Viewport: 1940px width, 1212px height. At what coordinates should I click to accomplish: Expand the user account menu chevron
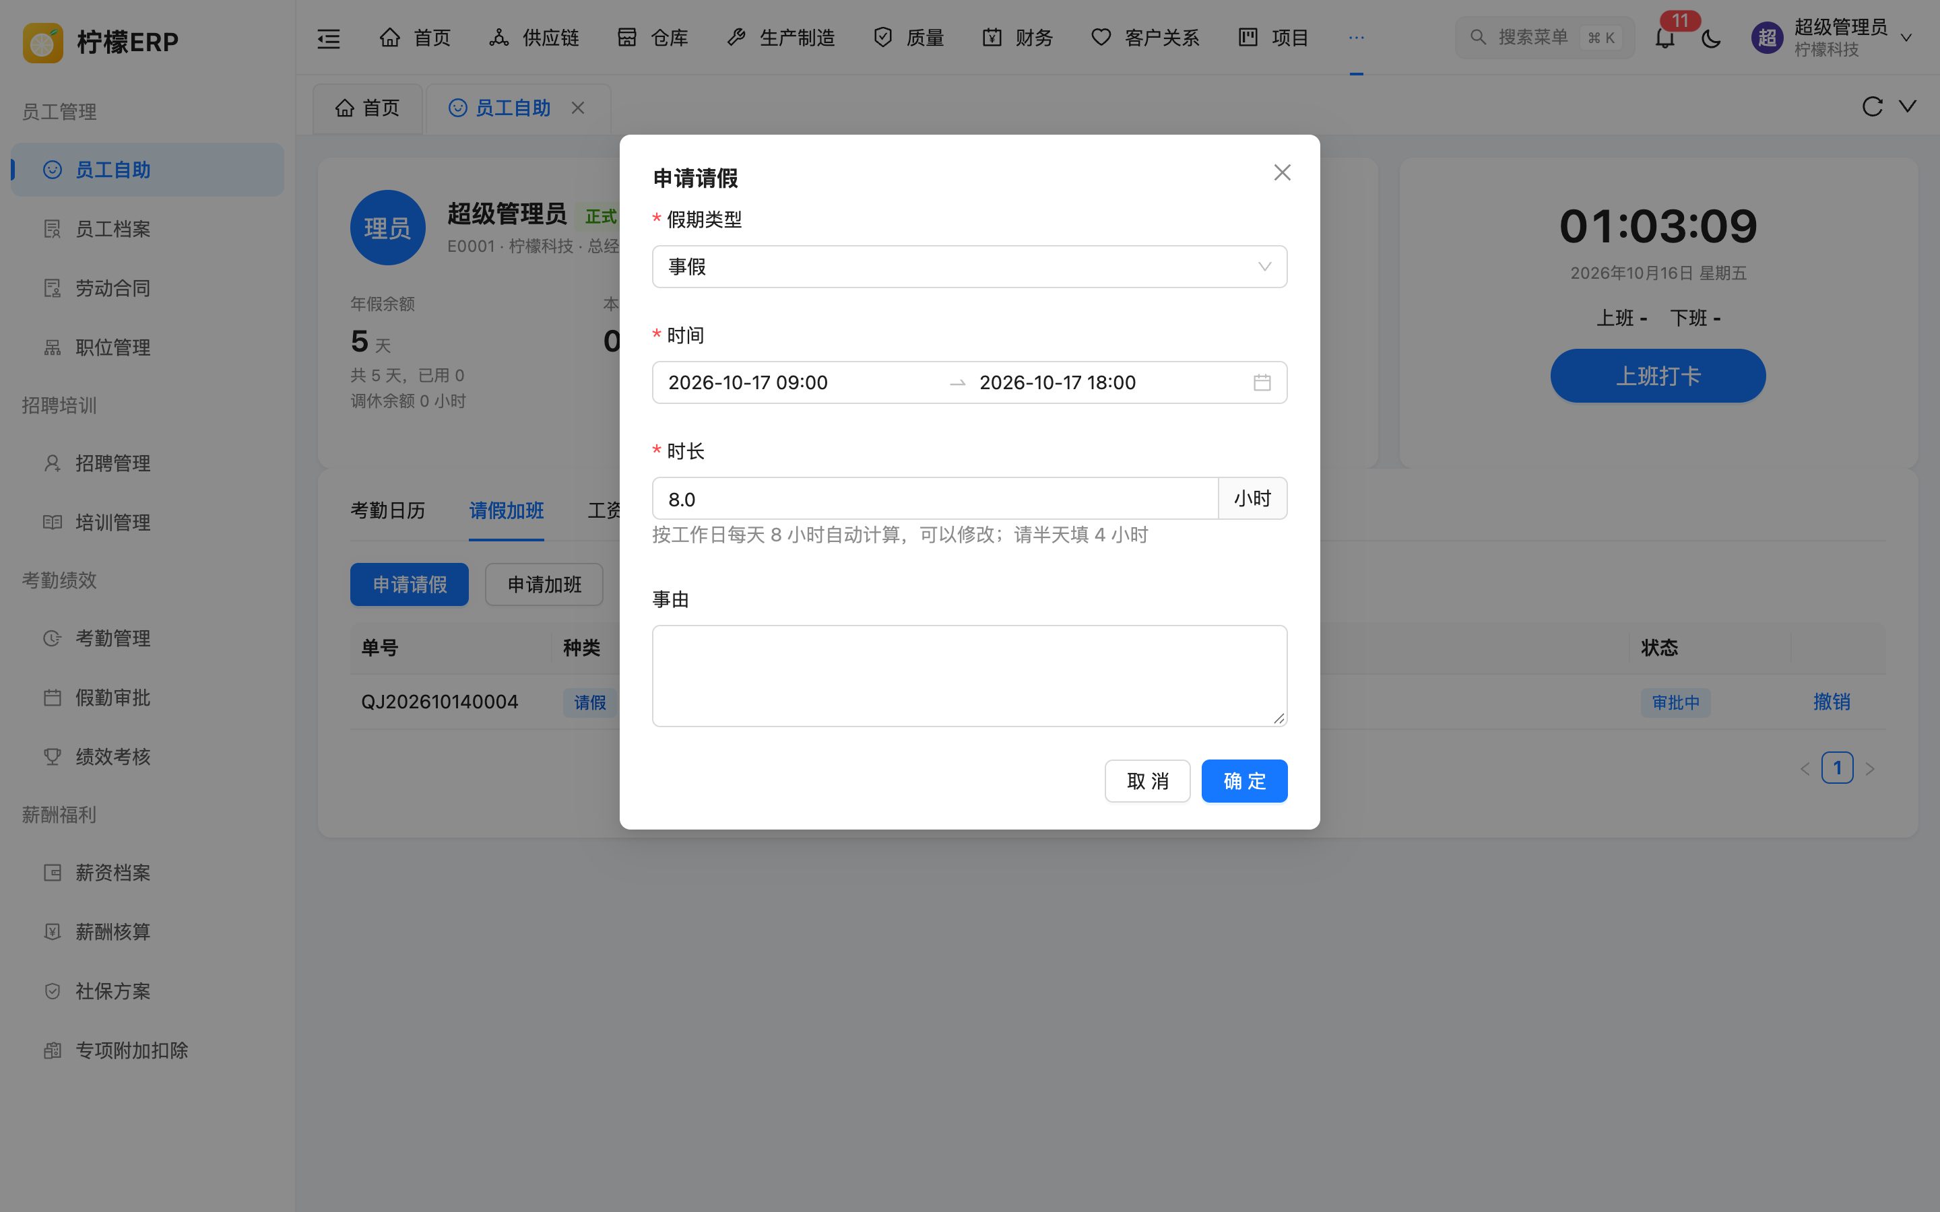[1907, 38]
